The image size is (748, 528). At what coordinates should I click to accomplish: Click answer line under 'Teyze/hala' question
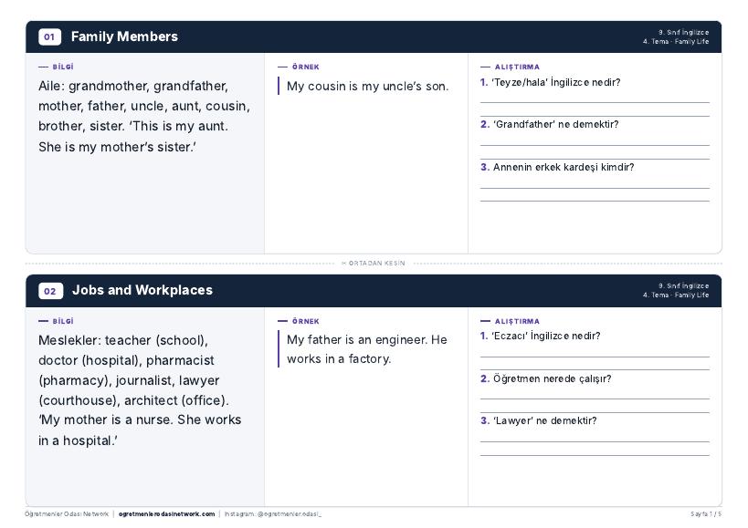(x=595, y=102)
